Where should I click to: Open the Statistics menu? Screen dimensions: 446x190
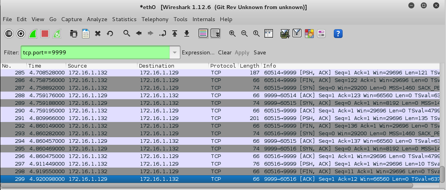click(x=124, y=19)
